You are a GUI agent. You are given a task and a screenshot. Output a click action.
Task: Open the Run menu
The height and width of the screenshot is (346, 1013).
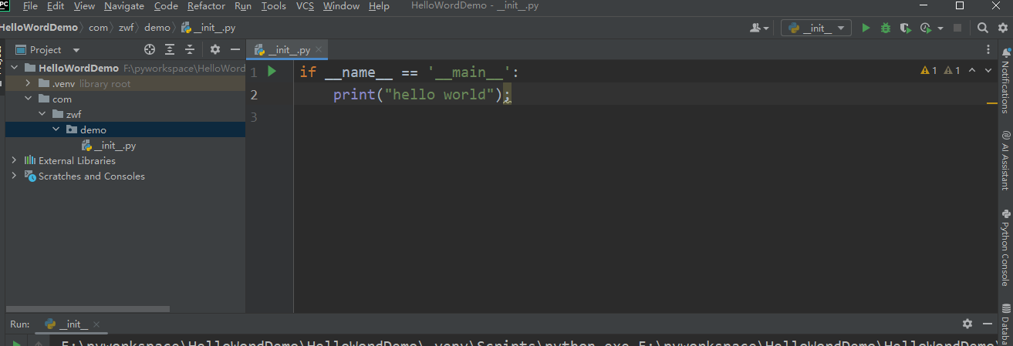(x=243, y=6)
